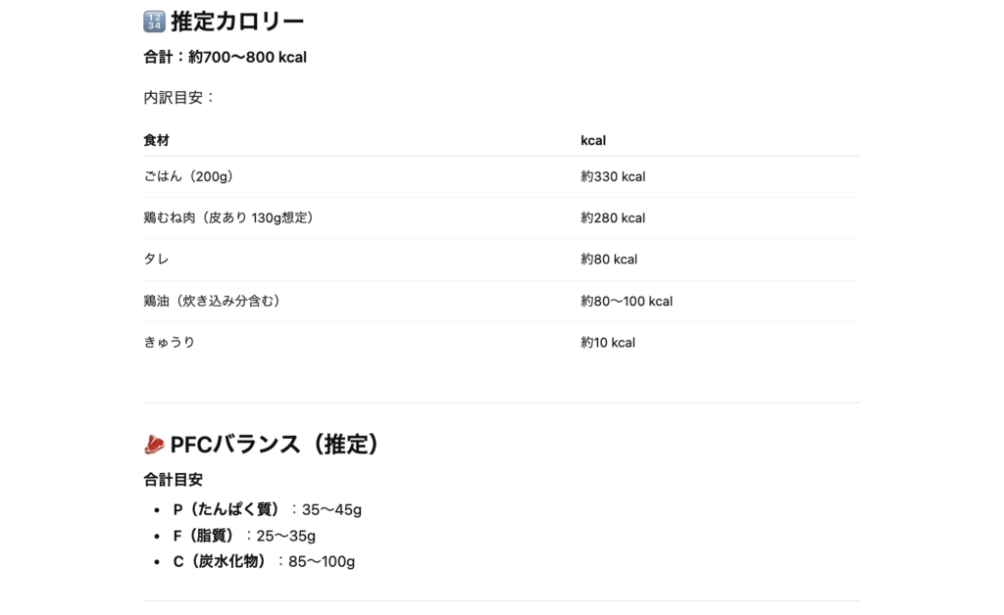Image resolution: width=1004 pixels, height=615 pixels.
Task: Select the ごはん（200g） table cell
Action: pyautogui.click(x=188, y=177)
